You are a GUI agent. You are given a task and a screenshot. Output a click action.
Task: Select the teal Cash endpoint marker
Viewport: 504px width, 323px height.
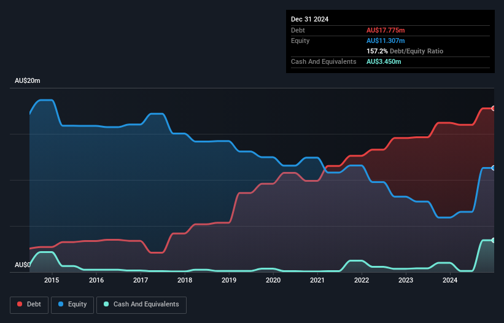click(494, 240)
